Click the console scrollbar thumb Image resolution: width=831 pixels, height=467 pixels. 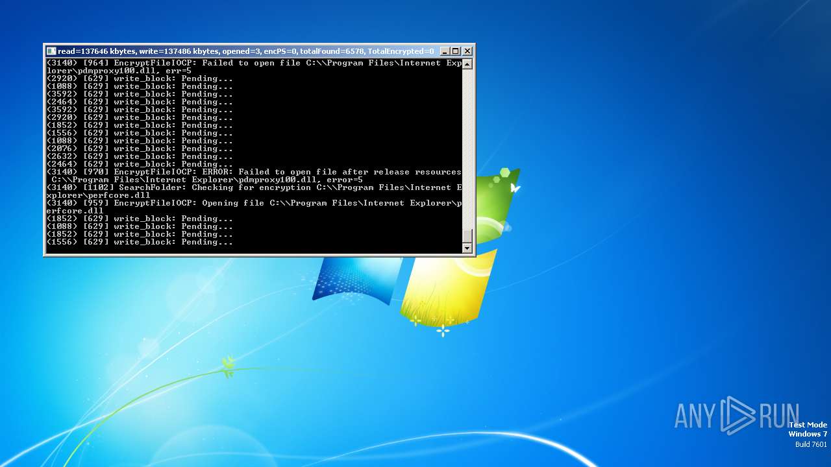pos(467,236)
